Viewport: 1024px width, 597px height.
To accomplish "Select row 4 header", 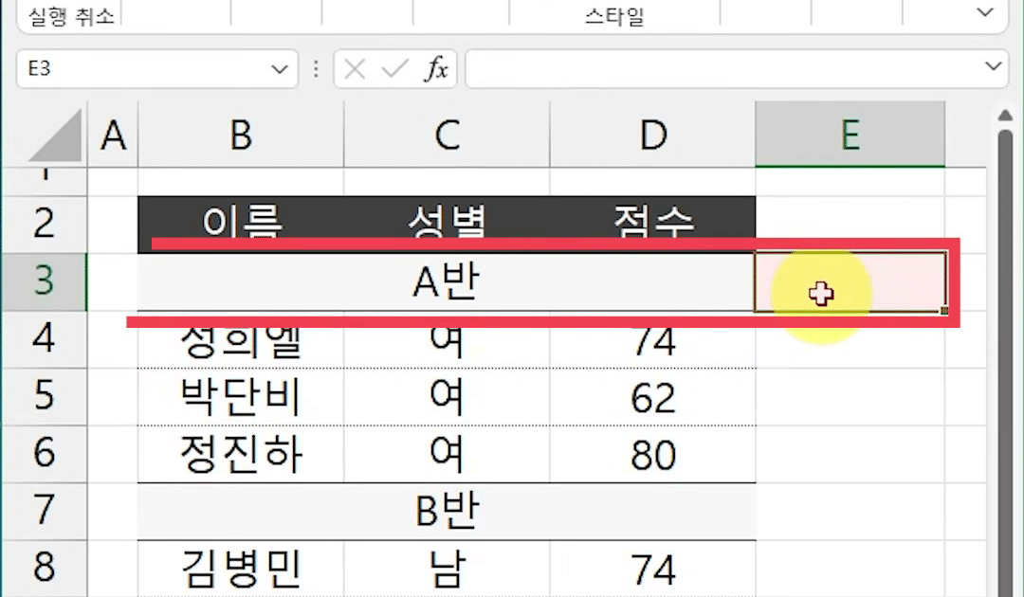I will 44,338.
